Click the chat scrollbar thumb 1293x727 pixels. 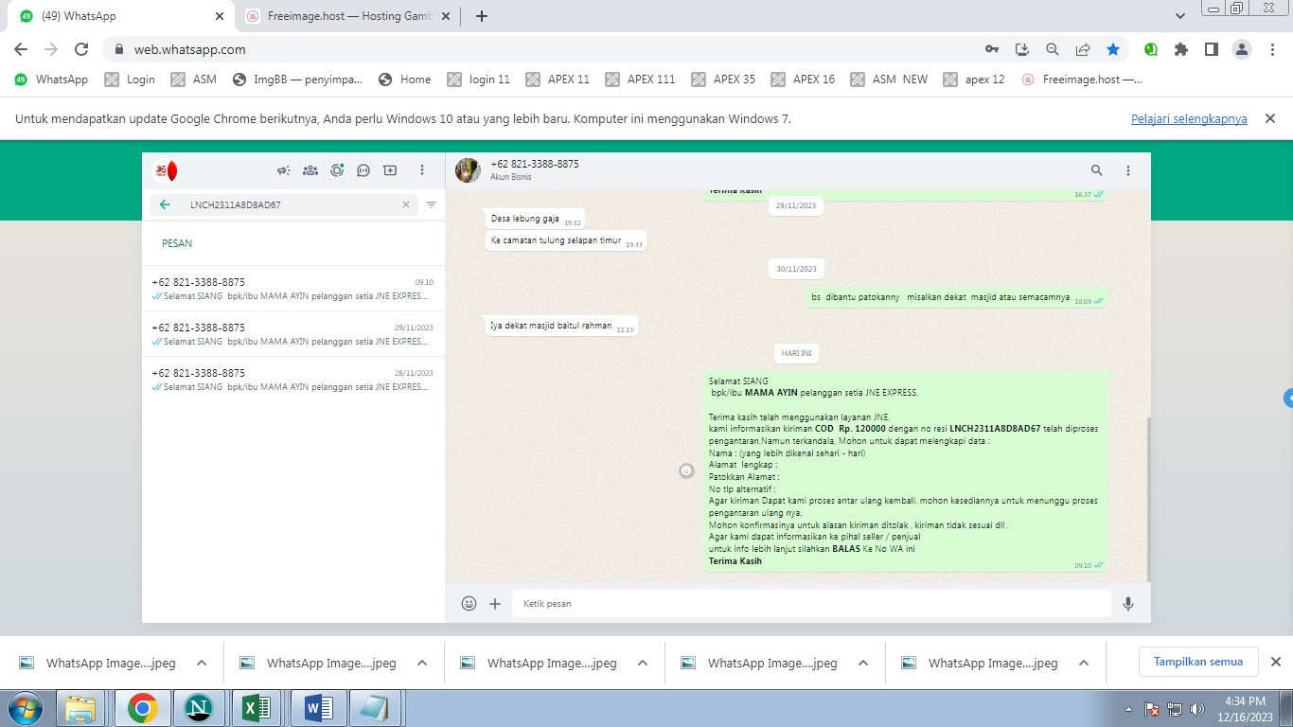(1149, 499)
